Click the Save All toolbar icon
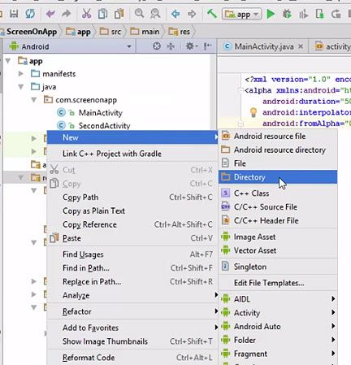Image resolution: width=351 pixels, height=365 pixels. click(x=14, y=14)
